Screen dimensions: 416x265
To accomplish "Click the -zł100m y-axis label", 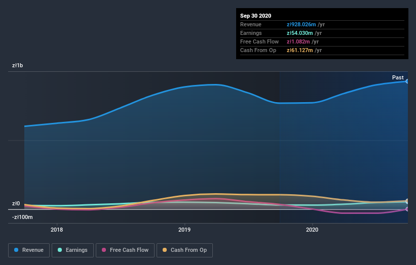I will (22, 217).
